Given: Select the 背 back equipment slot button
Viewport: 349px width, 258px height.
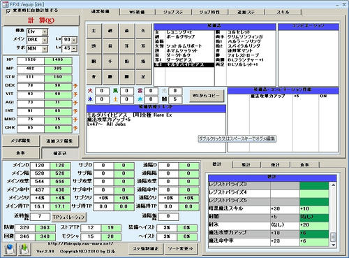Looking at the screenshot, I should 94,77.
